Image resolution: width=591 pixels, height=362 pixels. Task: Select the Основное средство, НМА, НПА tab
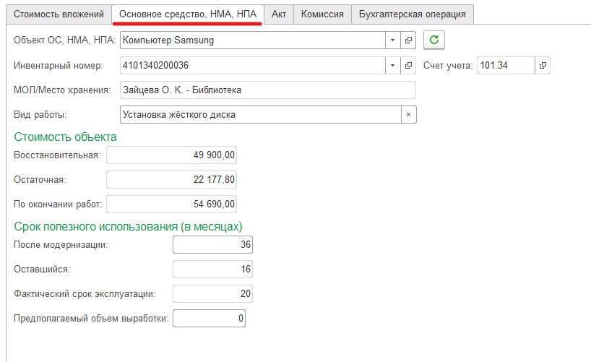point(187,14)
